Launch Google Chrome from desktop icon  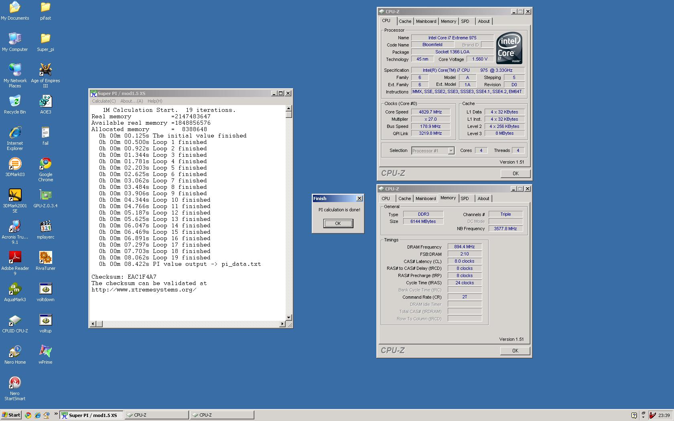(x=45, y=170)
